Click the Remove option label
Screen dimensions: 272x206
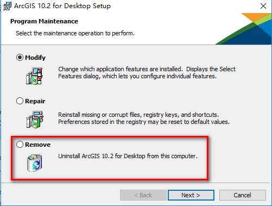(x=37, y=145)
